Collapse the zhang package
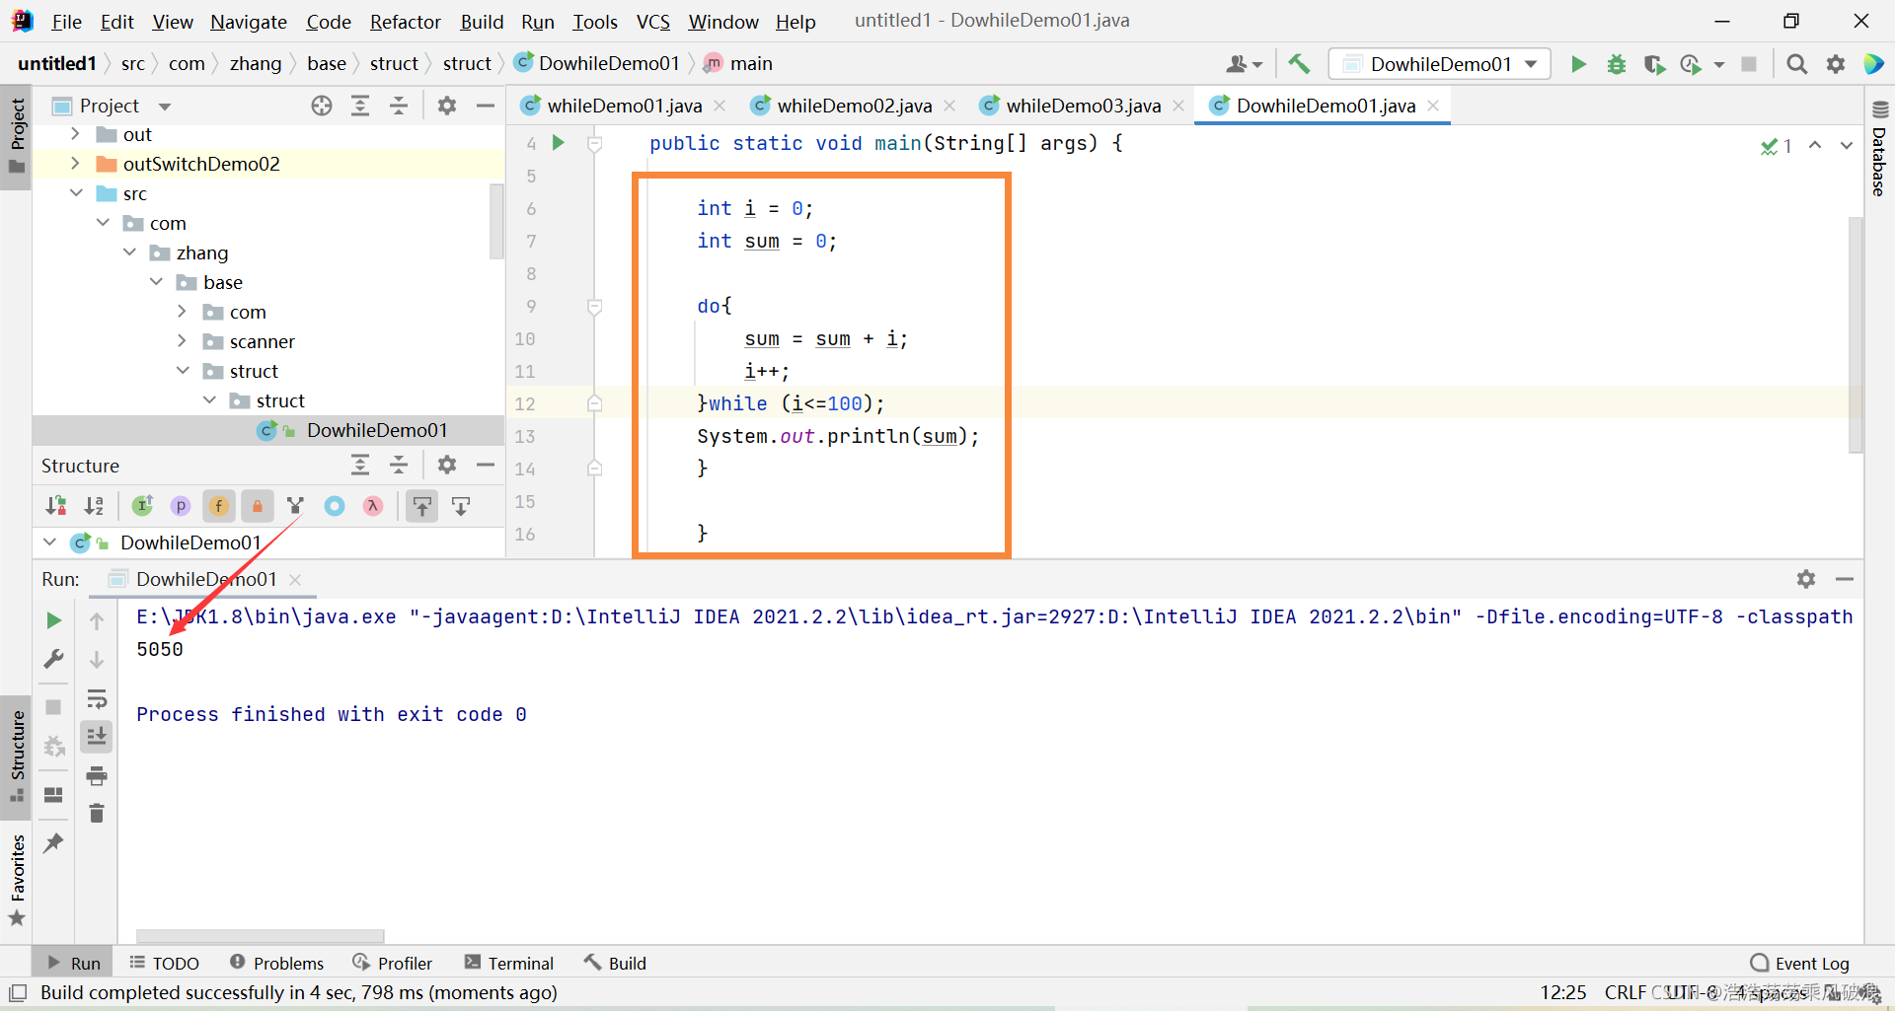The width and height of the screenshot is (1895, 1011). pos(129,253)
